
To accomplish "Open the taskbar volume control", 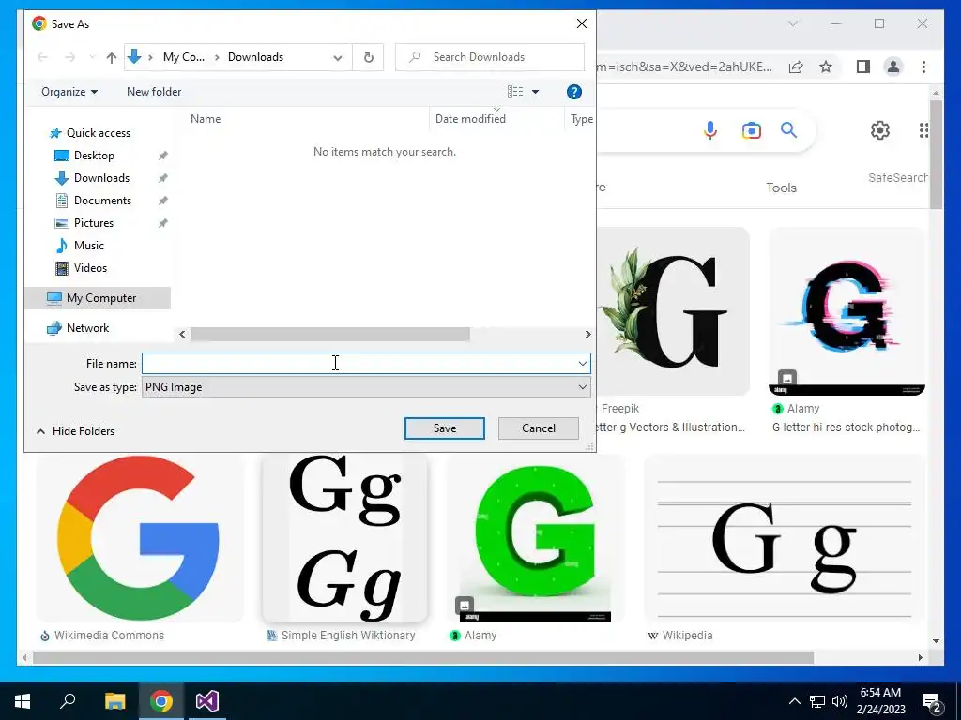I will tap(840, 701).
